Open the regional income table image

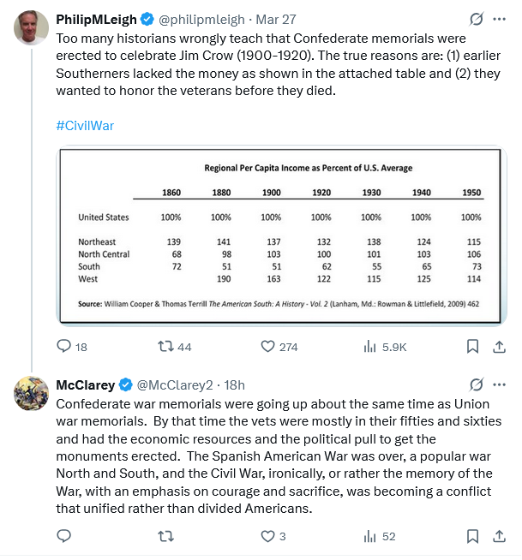(281, 235)
